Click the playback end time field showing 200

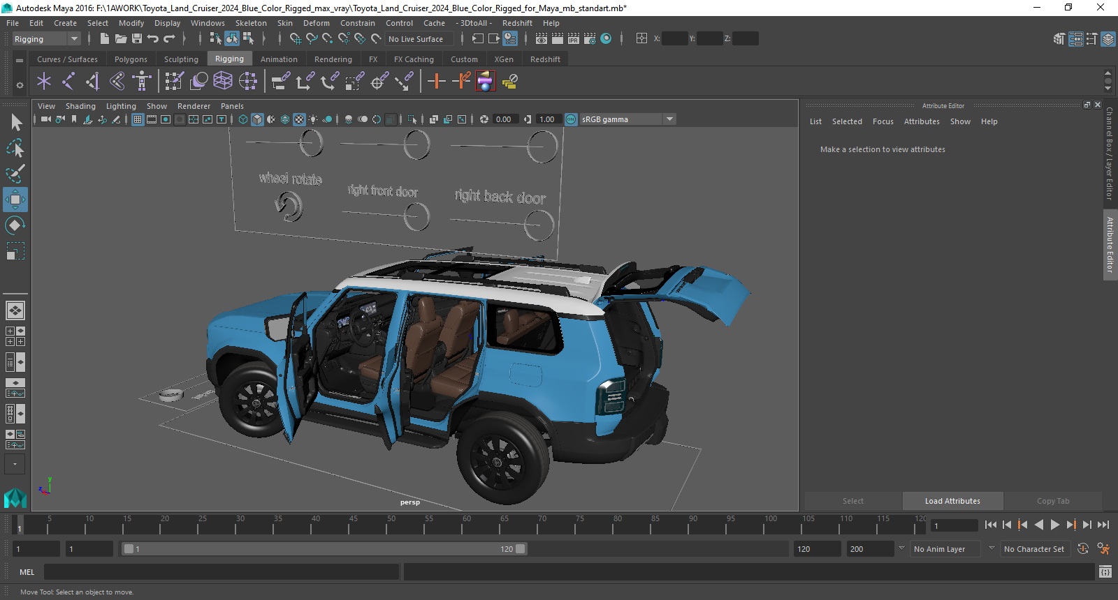[x=870, y=549]
